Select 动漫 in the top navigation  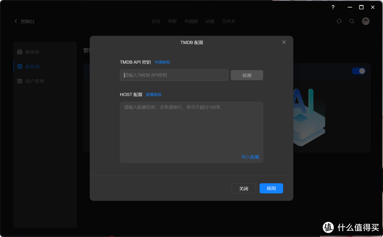point(210,21)
